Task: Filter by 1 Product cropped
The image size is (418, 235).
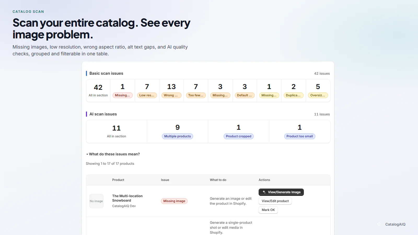Action: tap(239, 132)
